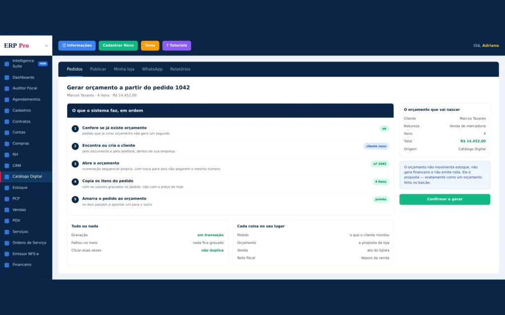Viewport: 505px width, 315px height.
Task: Click 'Encontra ou cria o cliente' step title
Action: coord(108,146)
